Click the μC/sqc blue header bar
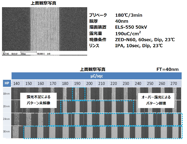 [96, 75]
